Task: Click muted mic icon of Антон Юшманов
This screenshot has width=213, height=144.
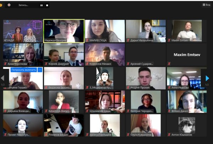Action: [169, 135]
